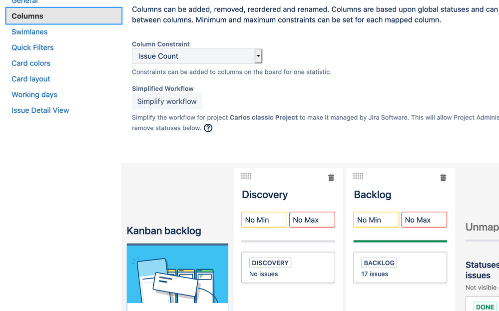Grab the Backlog column drag handle
This screenshot has width=499, height=311.
point(358,176)
